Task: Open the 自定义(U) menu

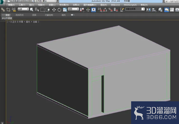Action: 116,5
